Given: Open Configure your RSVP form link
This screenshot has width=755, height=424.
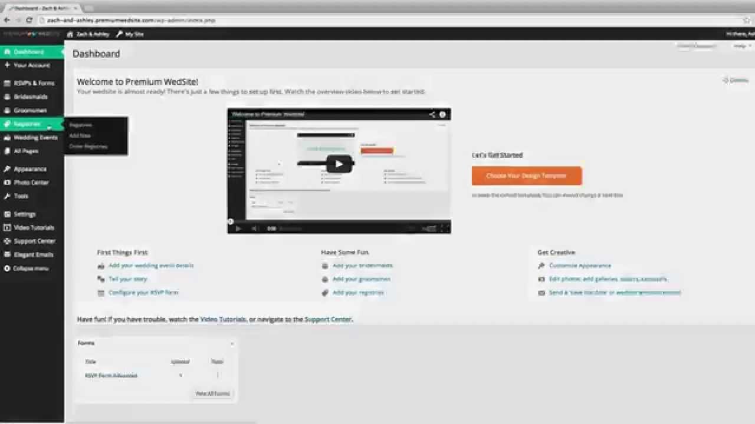Looking at the screenshot, I should [143, 293].
